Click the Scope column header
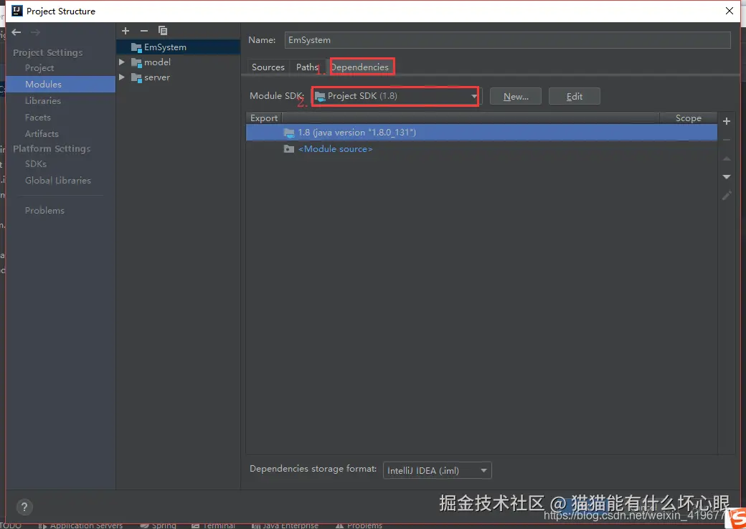Image resolution: width=746 pixels, height=529 pixels. (x=689, y=118)
